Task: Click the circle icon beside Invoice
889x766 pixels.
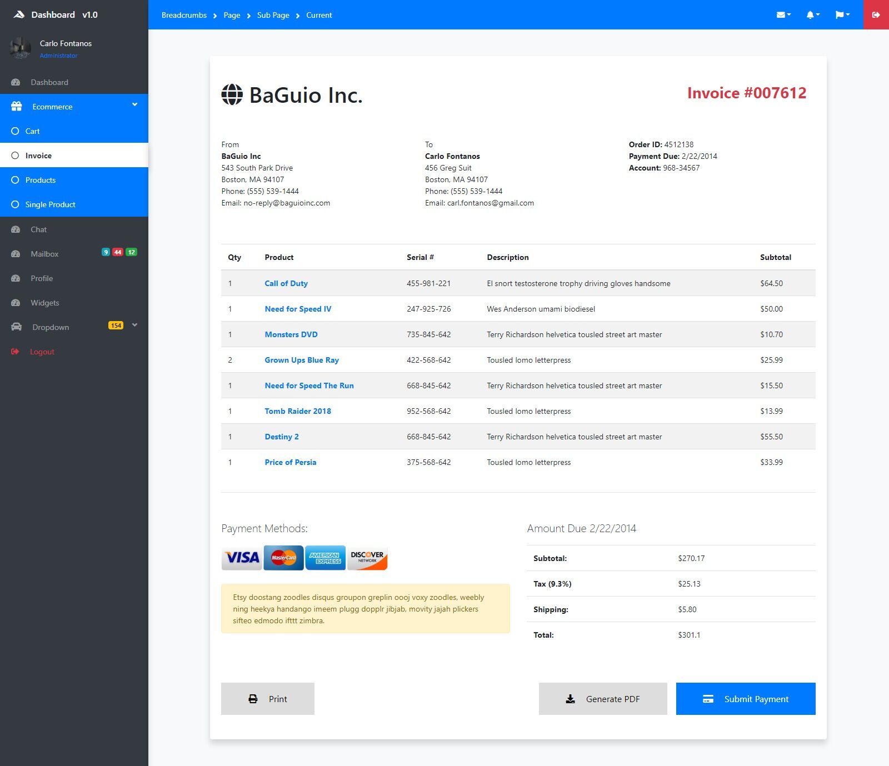Action: tap(15, 156)
